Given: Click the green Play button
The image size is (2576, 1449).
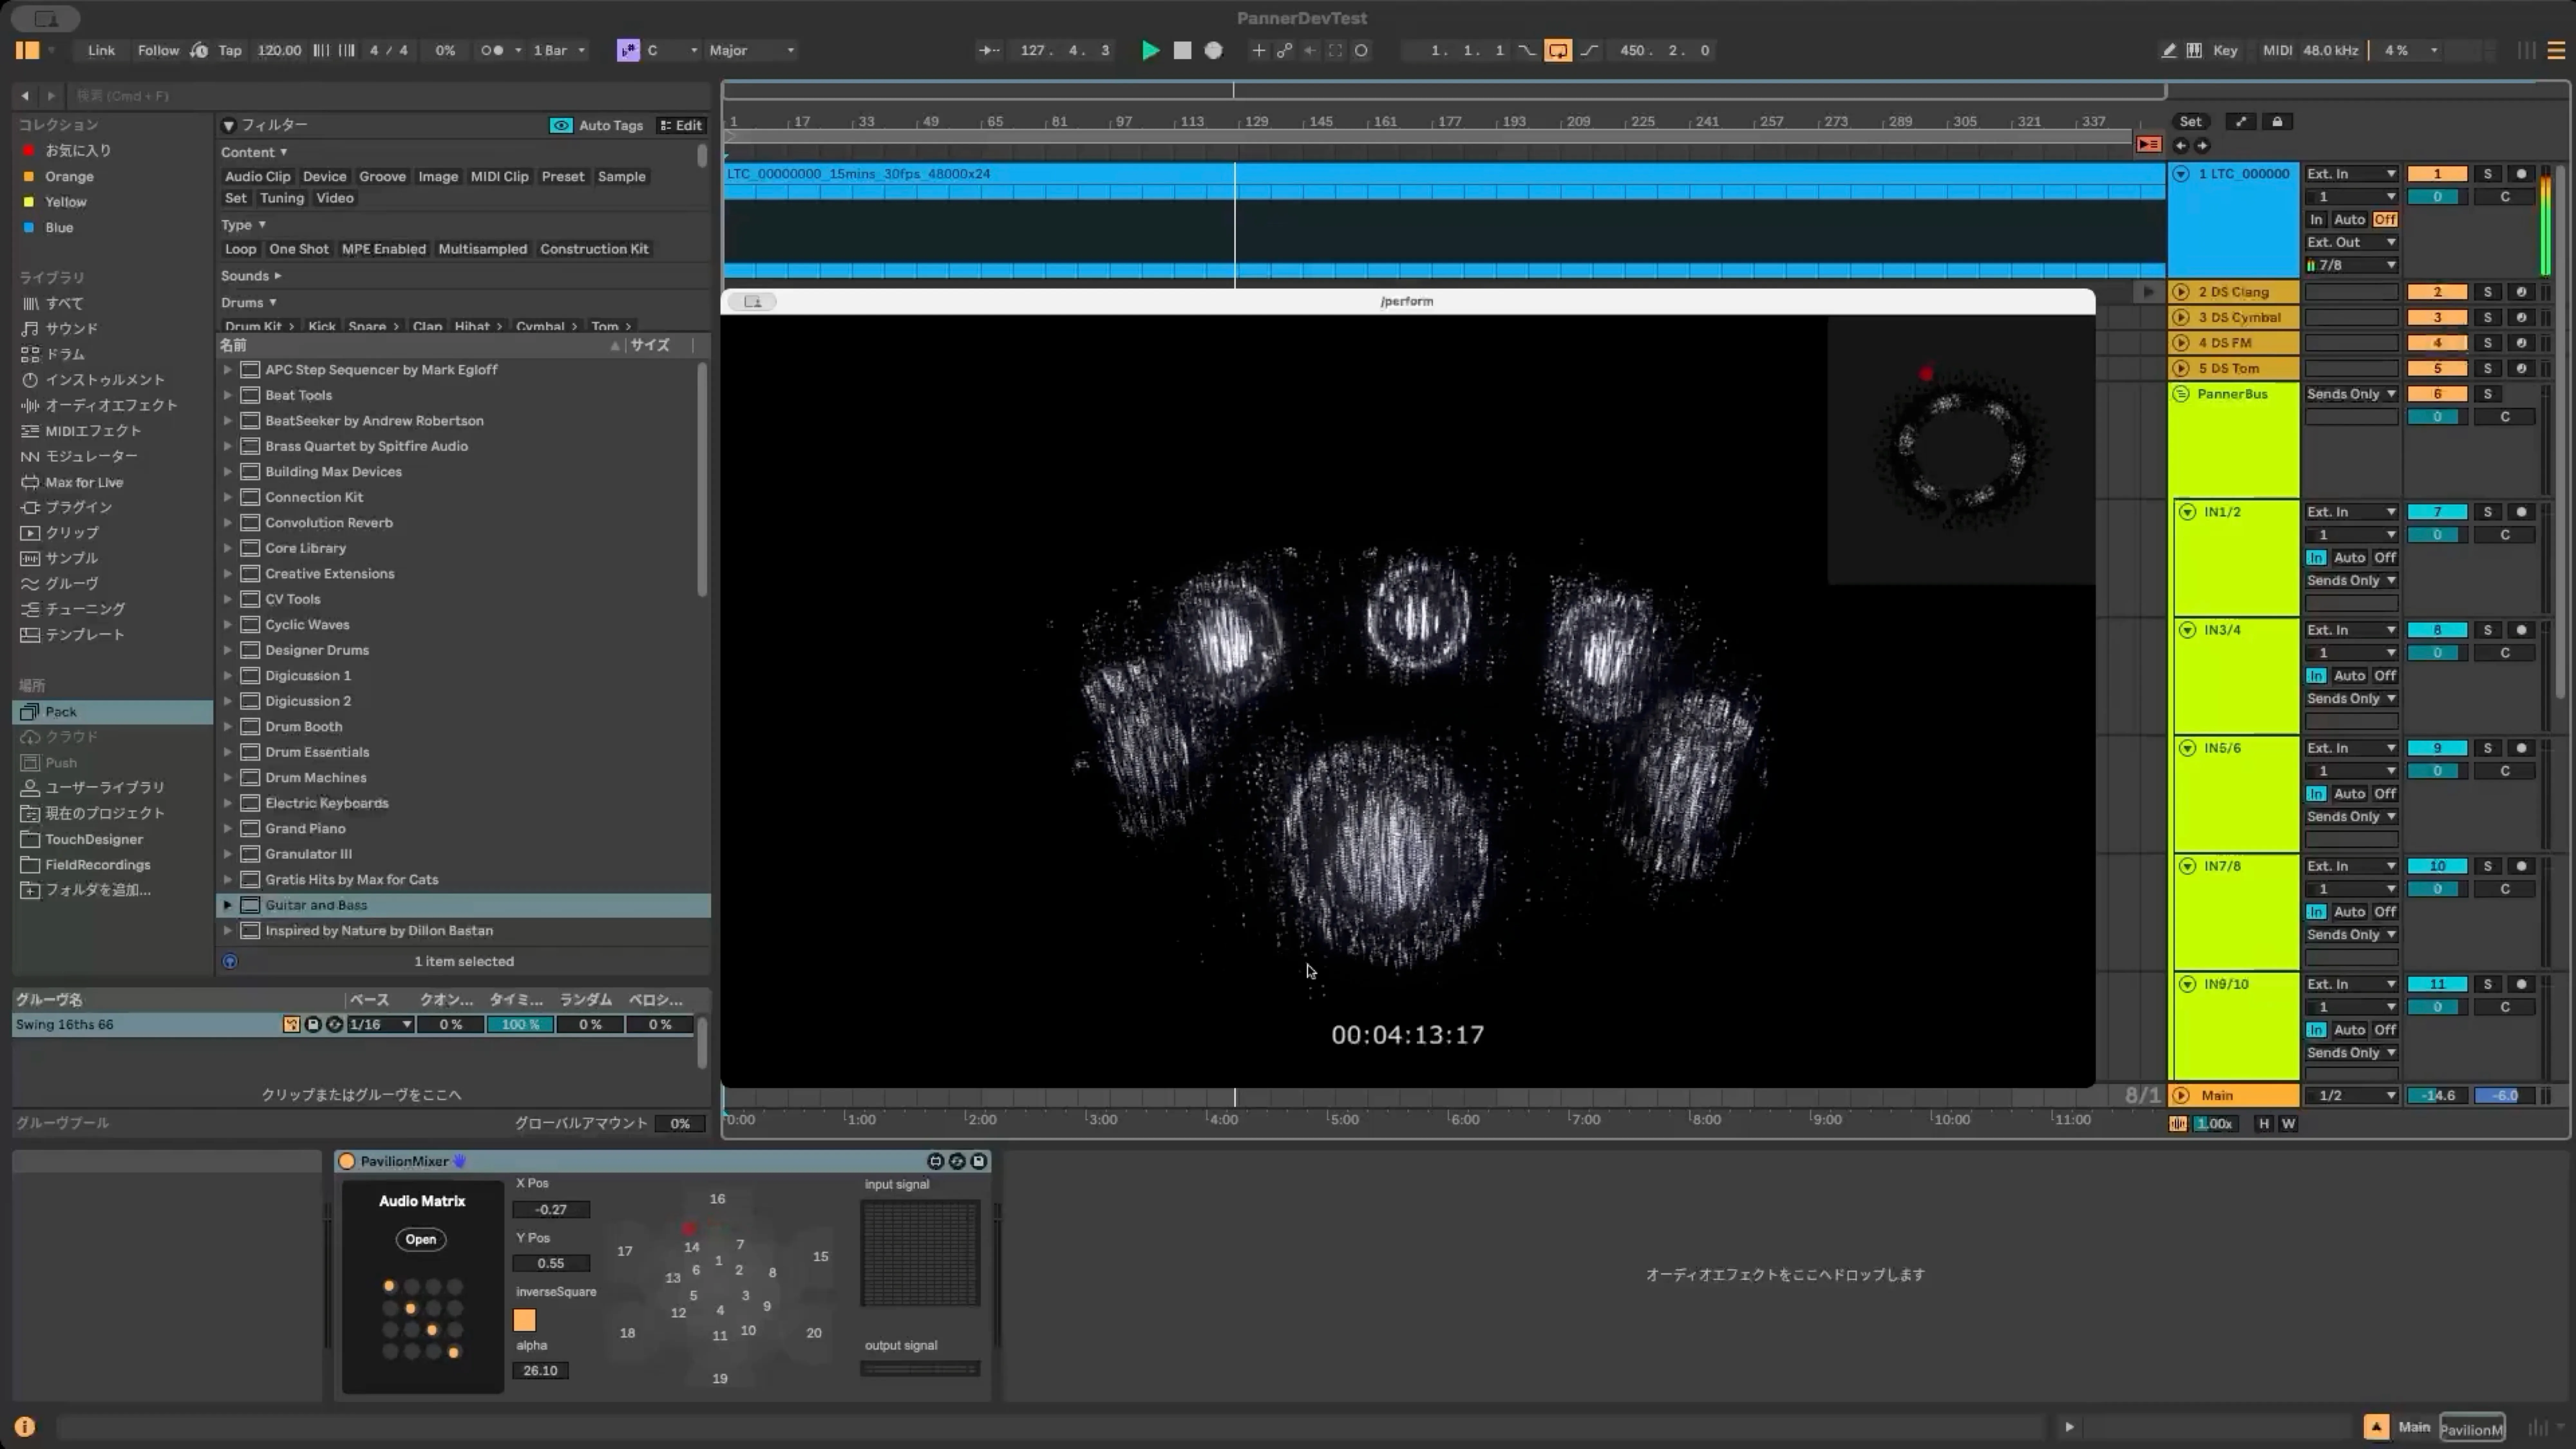Looking at the screenshot, I should 1150,50.
